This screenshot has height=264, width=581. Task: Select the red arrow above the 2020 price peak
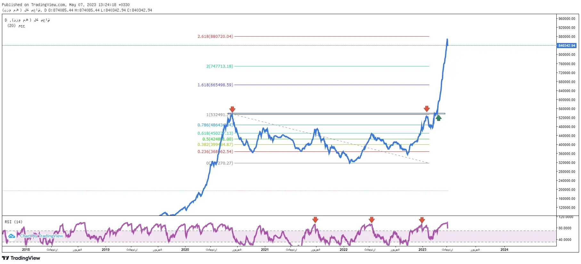tap(233, 109)
